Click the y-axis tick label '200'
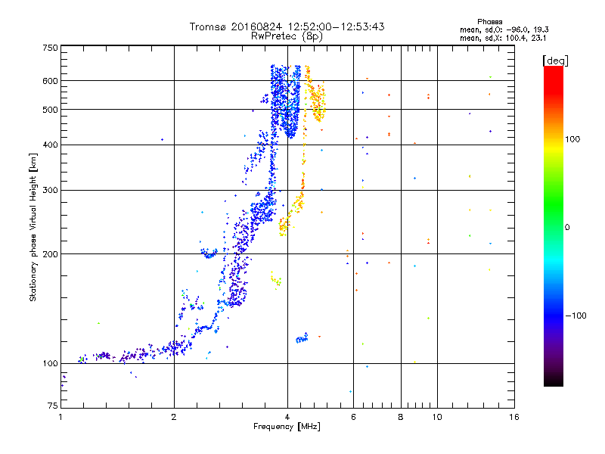 50,254
